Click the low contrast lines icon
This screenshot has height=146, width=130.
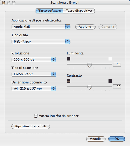click(69, 81)
